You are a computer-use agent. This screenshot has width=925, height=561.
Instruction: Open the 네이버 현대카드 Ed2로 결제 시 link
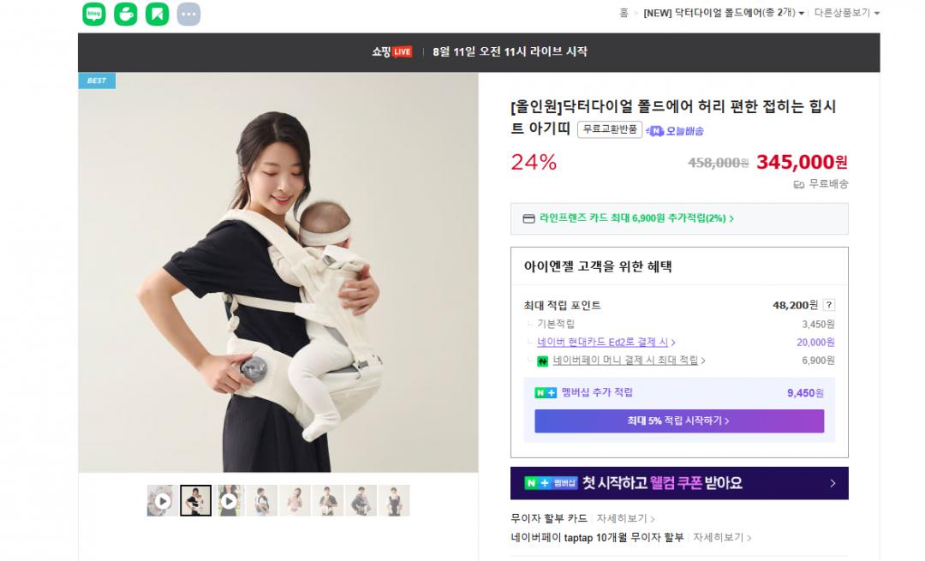606,342
